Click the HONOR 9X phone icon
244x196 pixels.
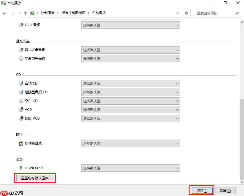[x=21, y=168]
